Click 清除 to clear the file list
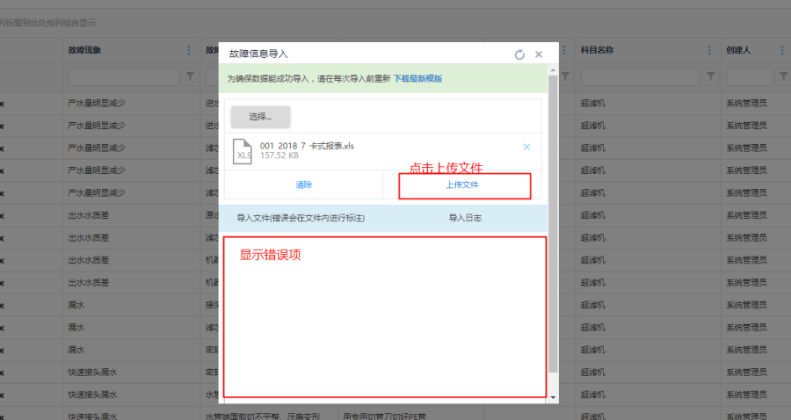This screenshot has height=420, width=791. coord(303,185)
